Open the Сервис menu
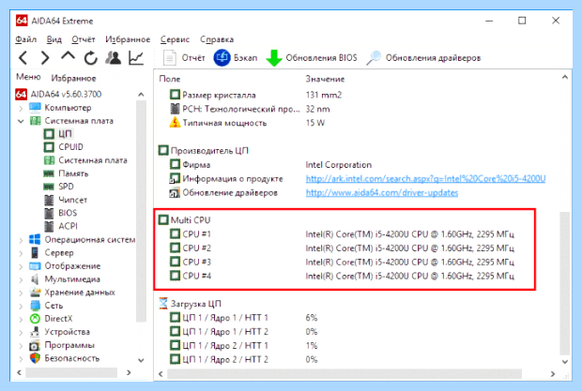Viewport: 582px width, 391px height. 175,39
